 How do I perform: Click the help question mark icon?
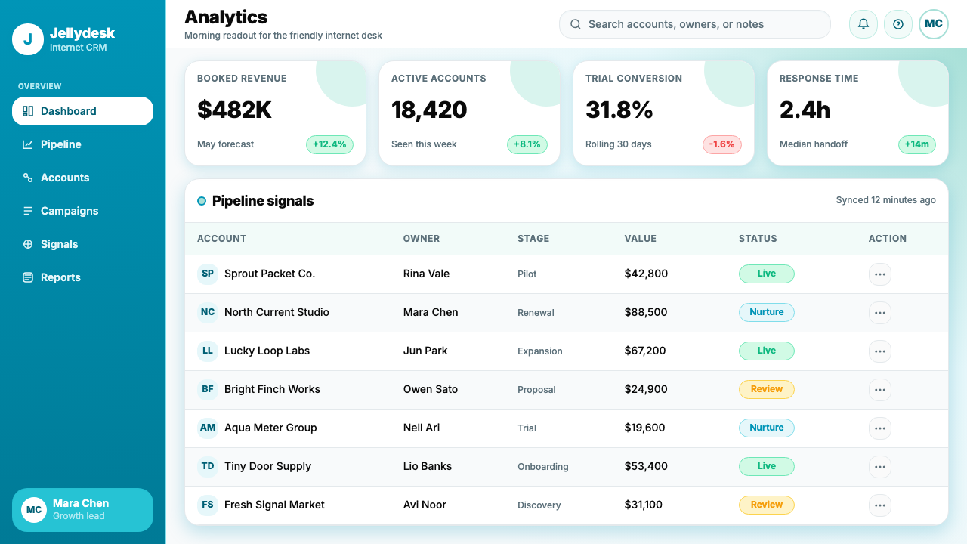(x=898, y=24)
